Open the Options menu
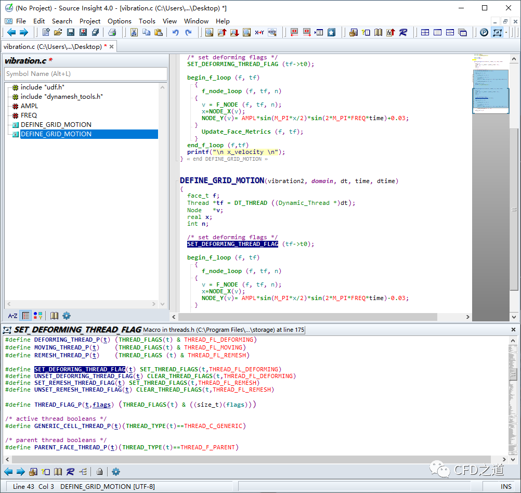Image resolution: width=521 pixels, height=493 pixels. [119, 21]
